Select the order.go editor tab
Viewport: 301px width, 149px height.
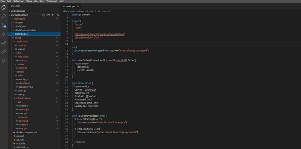click(x=71, y=6)
